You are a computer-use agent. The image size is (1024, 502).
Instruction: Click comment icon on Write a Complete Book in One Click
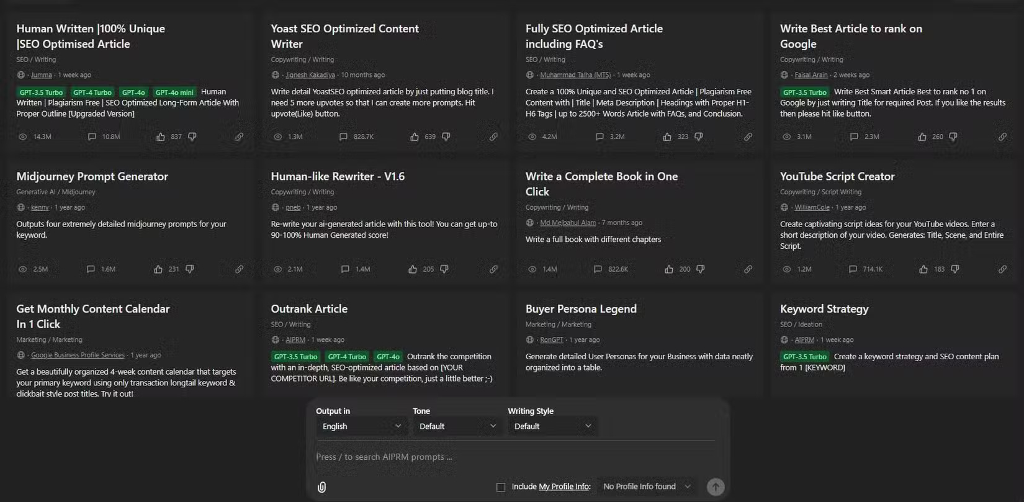[599, 269]
